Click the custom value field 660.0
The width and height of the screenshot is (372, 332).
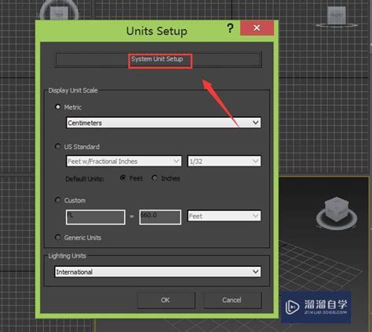pos(160,217)
